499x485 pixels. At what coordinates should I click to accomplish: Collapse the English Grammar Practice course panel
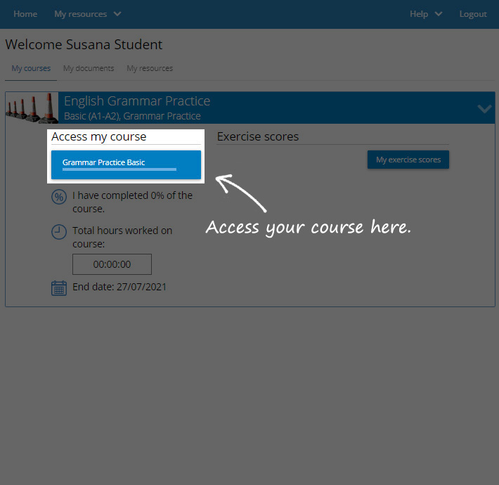[484, 108]
